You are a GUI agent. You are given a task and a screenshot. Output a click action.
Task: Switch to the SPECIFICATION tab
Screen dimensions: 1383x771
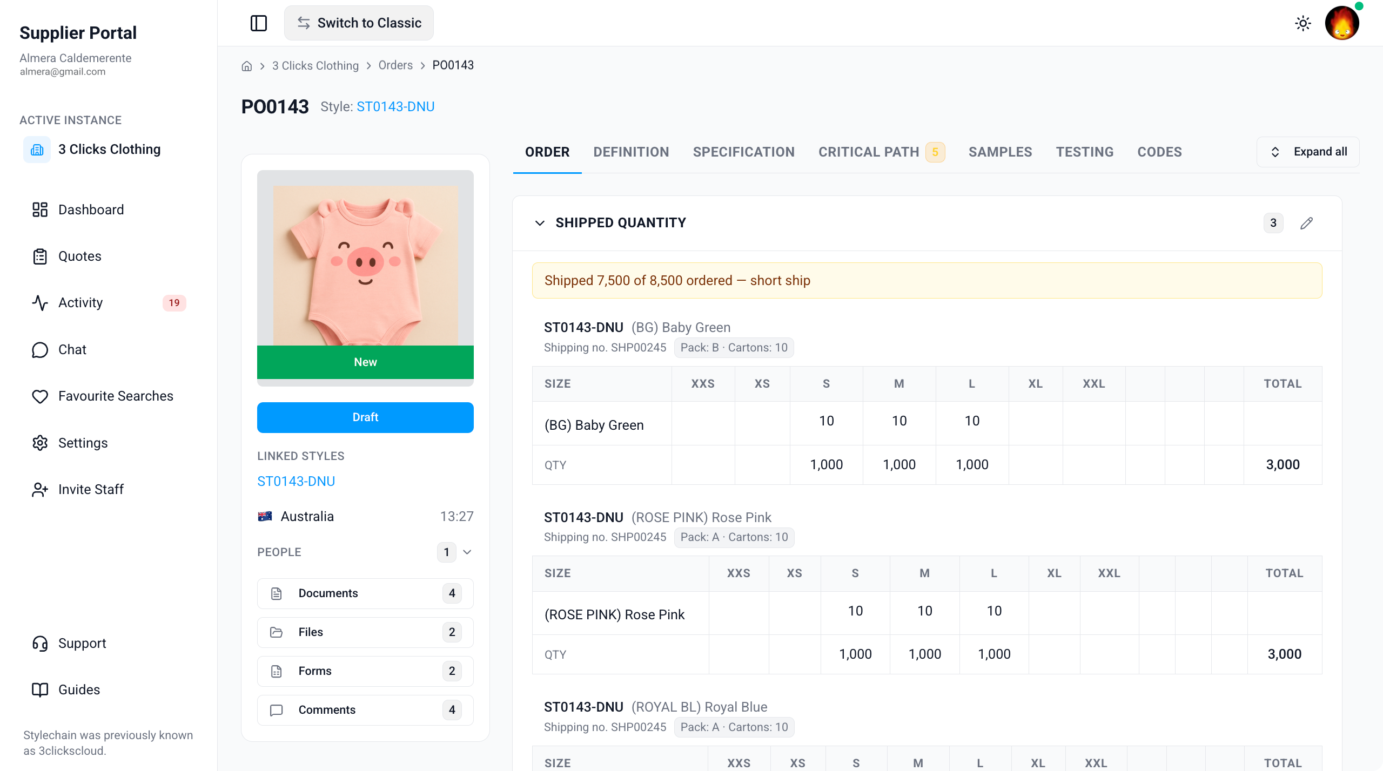tap(744, 152)
